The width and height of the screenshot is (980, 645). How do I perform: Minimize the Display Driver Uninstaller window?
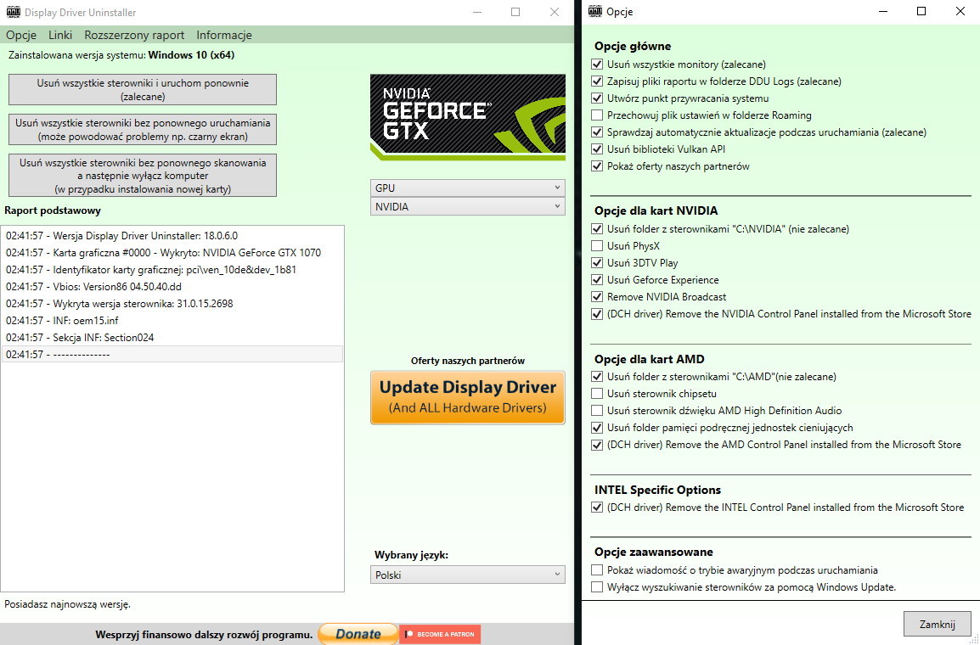[x=476, y=13]
